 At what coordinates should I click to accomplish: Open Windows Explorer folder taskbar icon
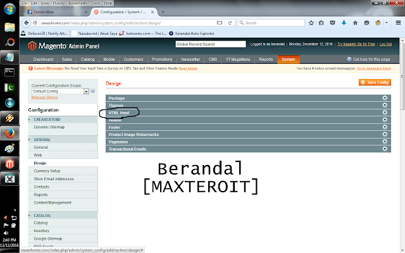pos(9,27)
